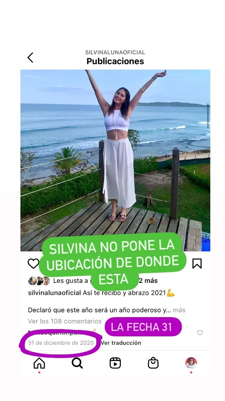Screen dimensions: 225x401
Task: Open the Reels tab icon
Action: [115, 363]
